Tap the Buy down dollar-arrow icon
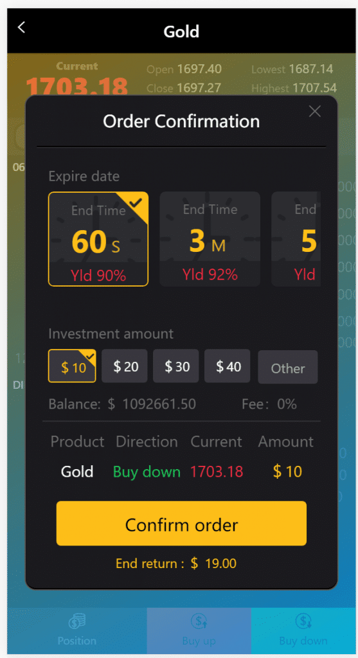 tap(303, 621)
